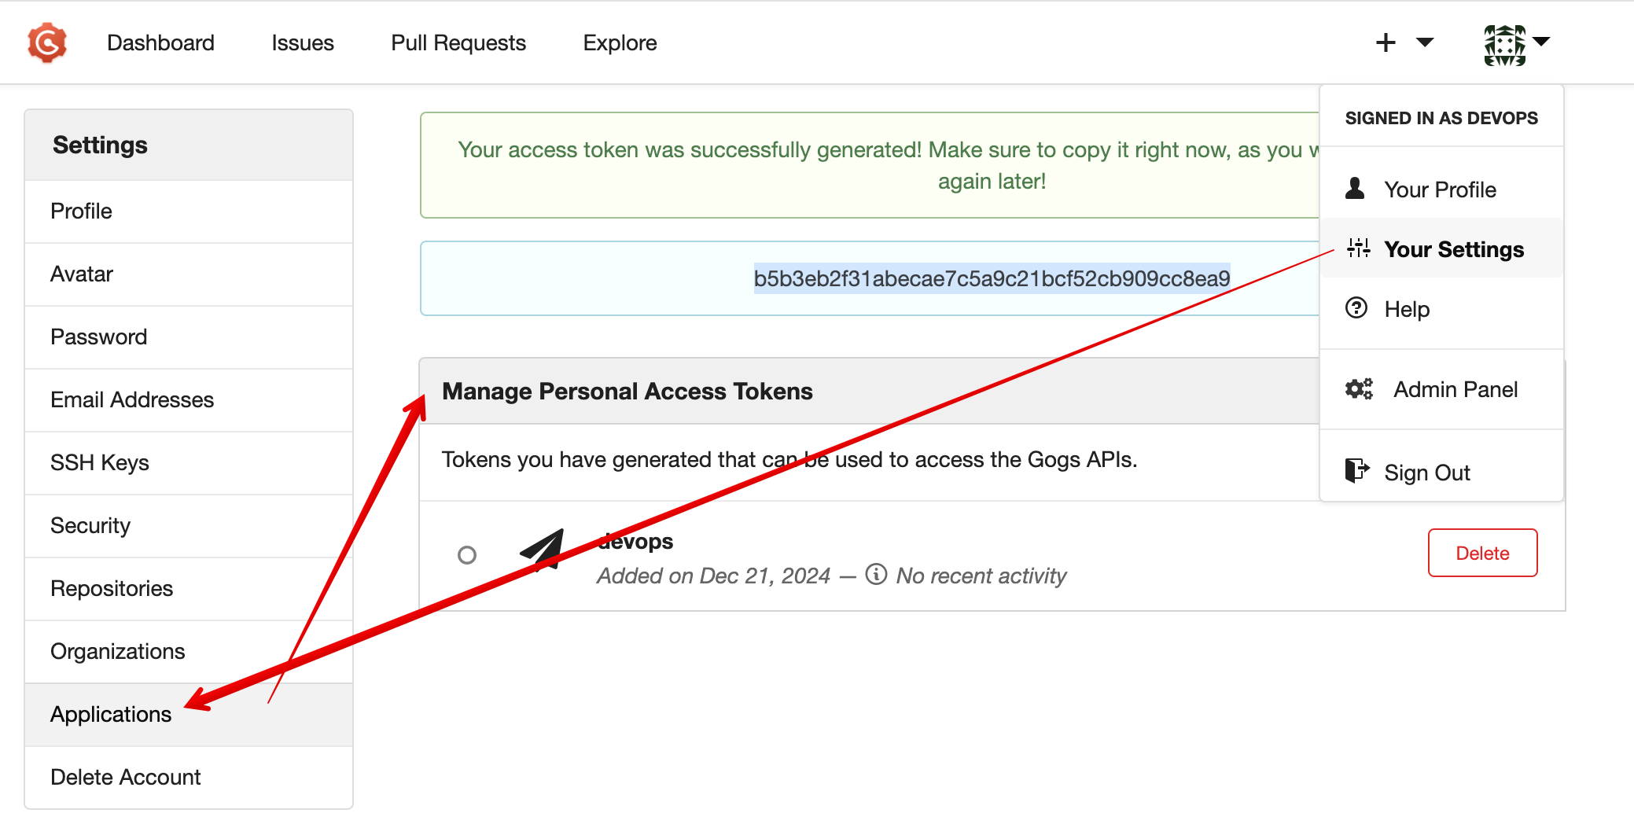Click the paper plane token icon
Image resolution: width=1634 pixels, height=824 pixels.
[543, 550]
